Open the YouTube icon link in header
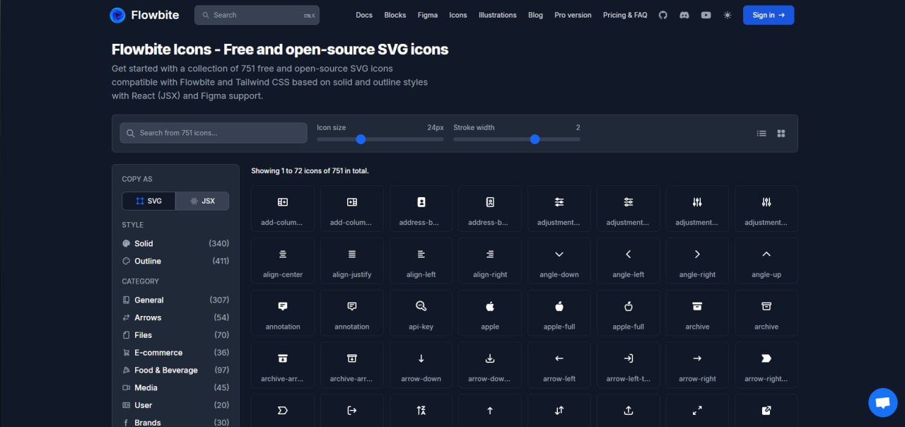The width and height of the screenshot is (905, 427). (706, 15)
